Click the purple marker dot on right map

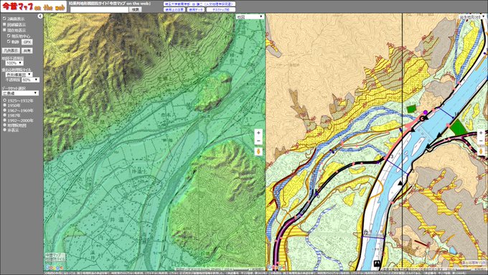pos(425,112)
